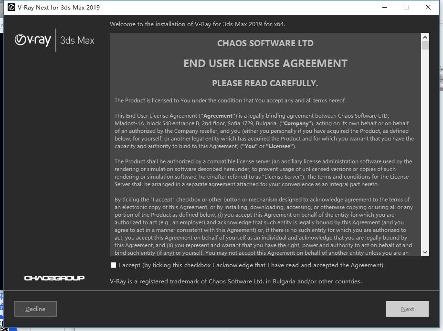
Task: Click the license scrollbar up arrow
Action: [x=425, y=37]
